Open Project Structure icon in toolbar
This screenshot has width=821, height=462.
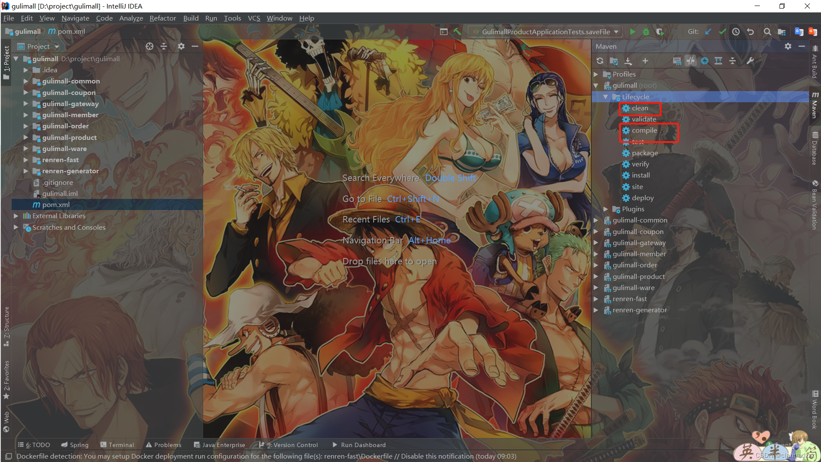[782, 32]
